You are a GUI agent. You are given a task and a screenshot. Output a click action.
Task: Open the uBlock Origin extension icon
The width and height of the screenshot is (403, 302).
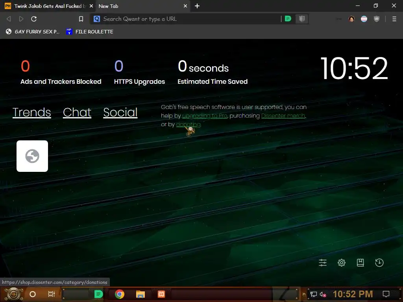tap(377, 19)
